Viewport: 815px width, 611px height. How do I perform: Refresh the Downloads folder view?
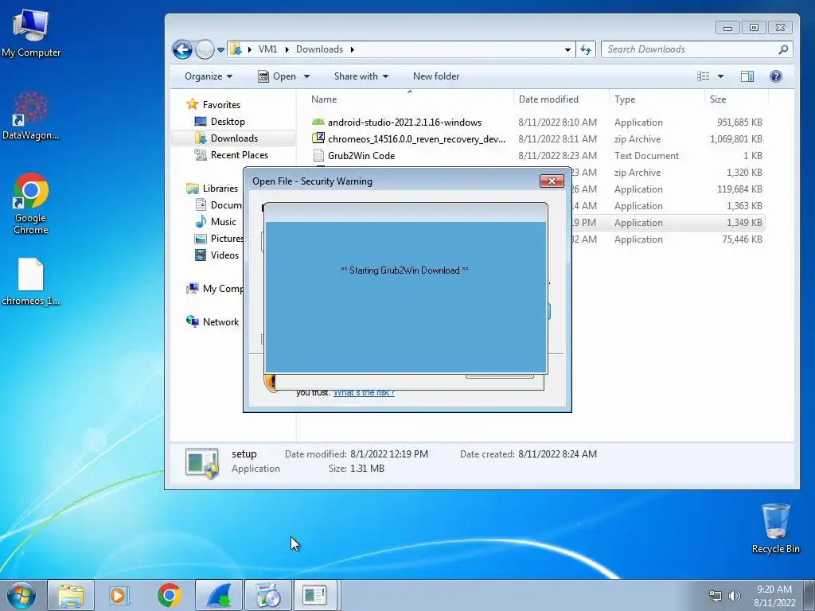[x=586, y=50]
